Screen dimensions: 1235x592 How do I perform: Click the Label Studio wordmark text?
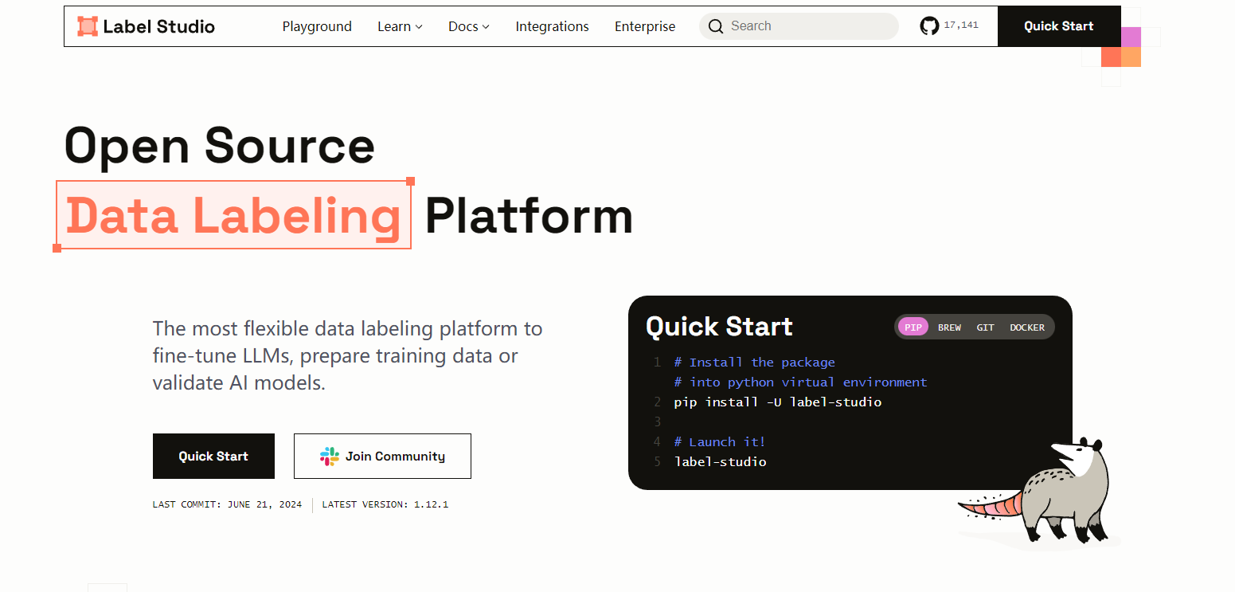pyautogui.click(x=159, y=26)
